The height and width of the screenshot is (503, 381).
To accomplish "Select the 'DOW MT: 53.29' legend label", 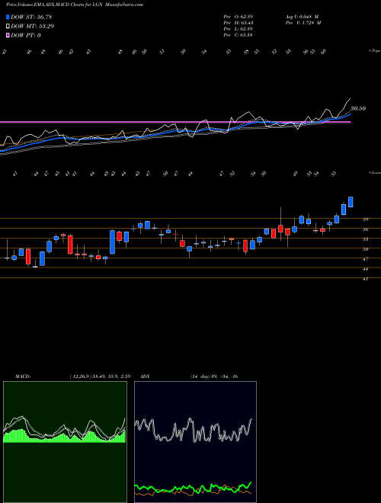I will pyautogui.click(x=33, y=27).
